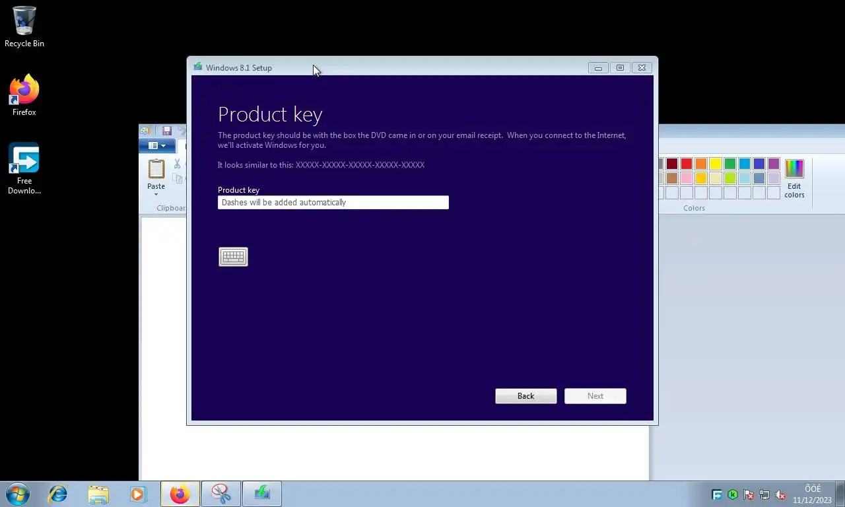Viewport: 845px width, 507px height.
Task: Select the light yellow color swatch
Action: pos(716,178)
